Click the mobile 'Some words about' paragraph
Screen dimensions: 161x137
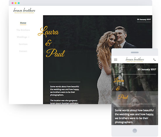coord(134,116)
